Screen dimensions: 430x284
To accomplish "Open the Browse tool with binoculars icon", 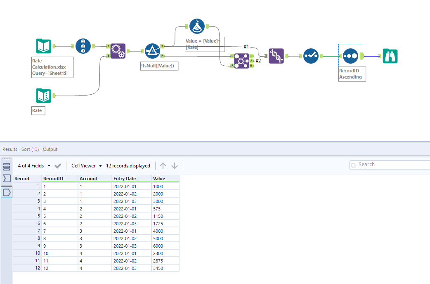I will [390, 56].
